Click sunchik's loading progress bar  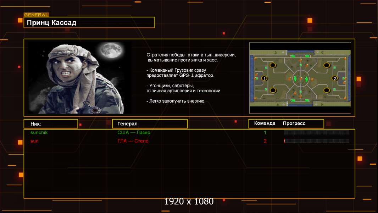pyautogui.click(x=316, y=132)
